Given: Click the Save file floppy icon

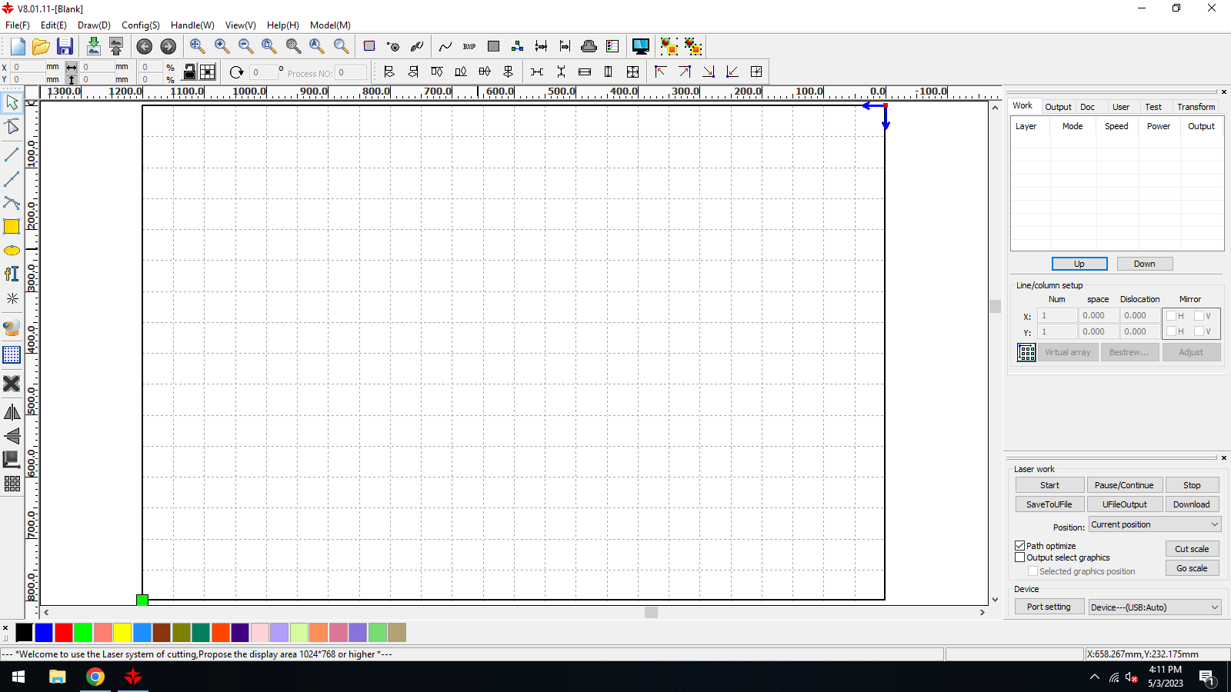Looking at the screenshot, I should point(65,46).
